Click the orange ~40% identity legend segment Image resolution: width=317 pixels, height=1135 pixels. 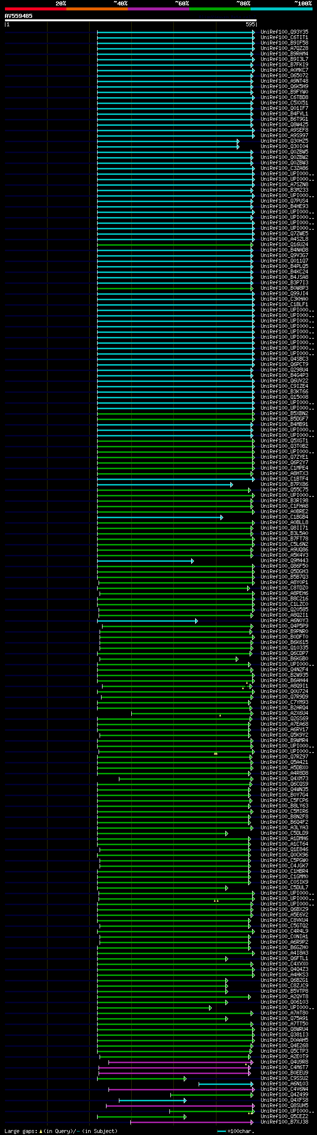coord(97,9)
